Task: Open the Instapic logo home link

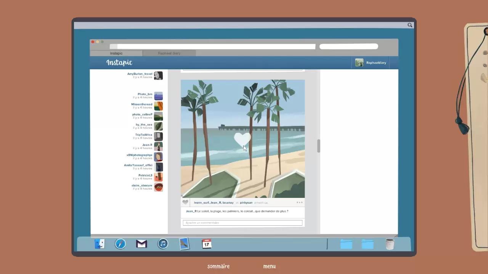Action: point(119,63)
